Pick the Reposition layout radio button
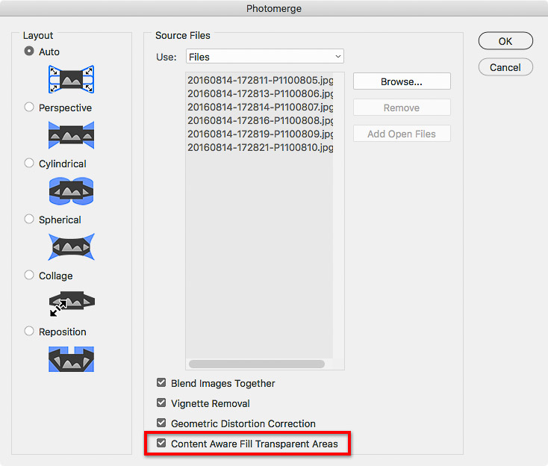548x466 pixels. (29, 331)
